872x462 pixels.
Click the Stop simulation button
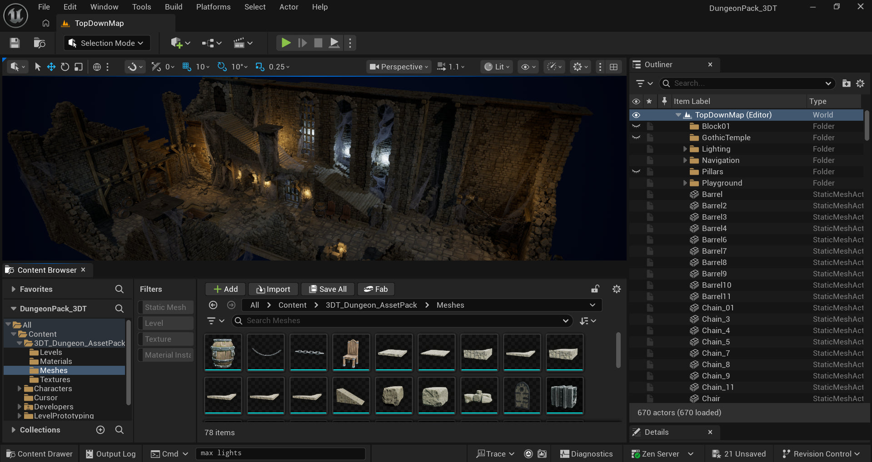(x=318, y=43)
